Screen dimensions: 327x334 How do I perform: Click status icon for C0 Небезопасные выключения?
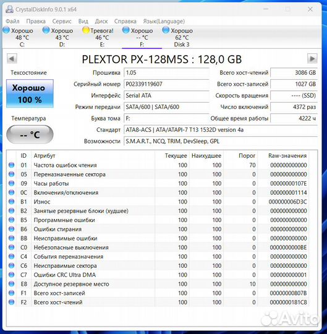(12, 247)
